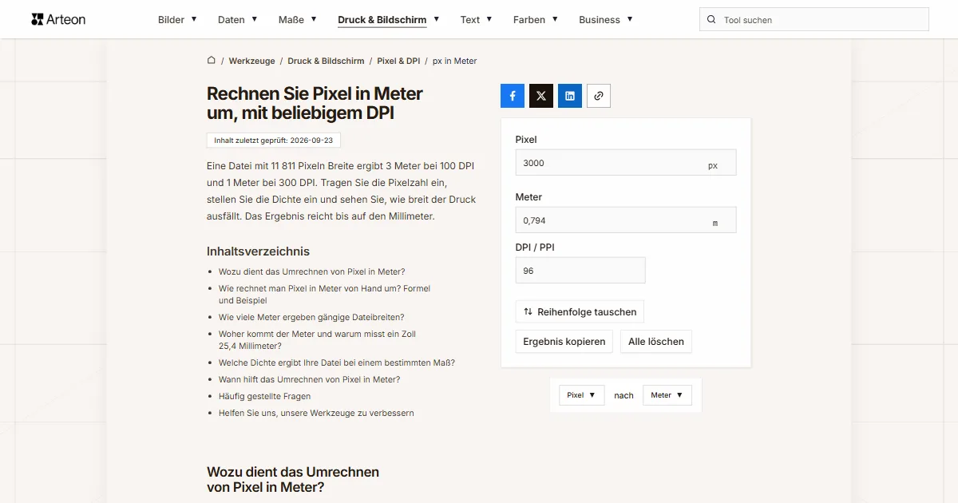The height and width of the screenshot is (503, 958).
Task: Click Alle löschen button
Action: pyautogui.click(x=656, y=342)
